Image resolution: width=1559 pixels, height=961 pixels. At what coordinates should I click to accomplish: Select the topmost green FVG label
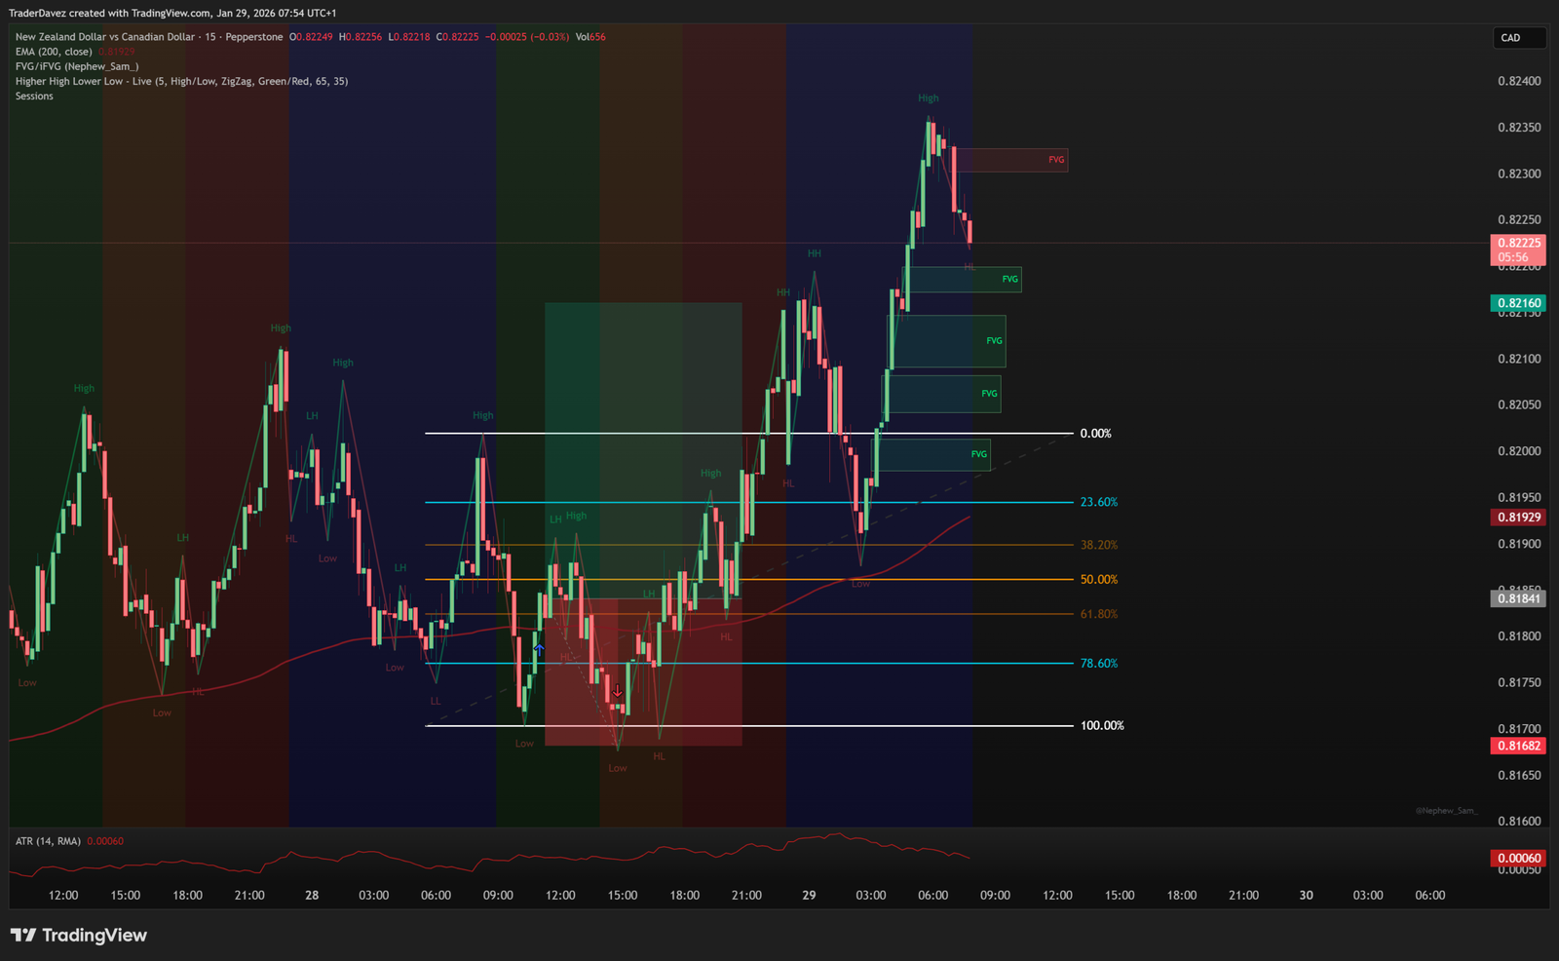pos(1009,280)
